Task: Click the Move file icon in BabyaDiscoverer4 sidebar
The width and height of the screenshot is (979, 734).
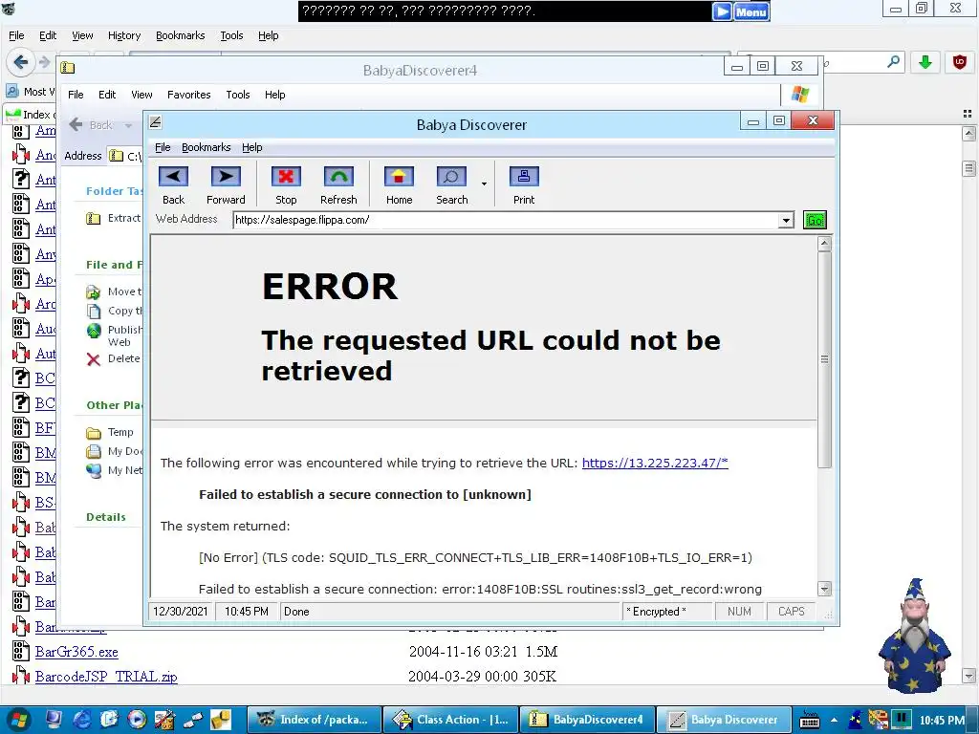Action: pos(94,292)
